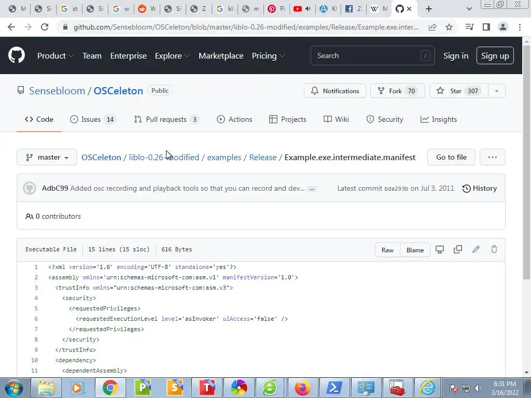Viewport: 531px width, 398px height.
Task: Open the liblo-0.26-modified breadcrumb
Action: 164,158
